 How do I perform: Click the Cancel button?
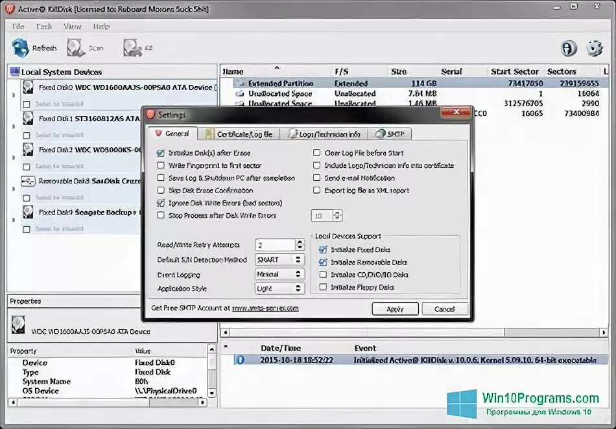(445, 309)
